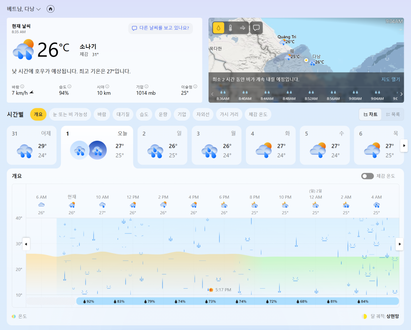Select the 자외선 tab
The image size is (411, 330).
[x=203, y=114]
